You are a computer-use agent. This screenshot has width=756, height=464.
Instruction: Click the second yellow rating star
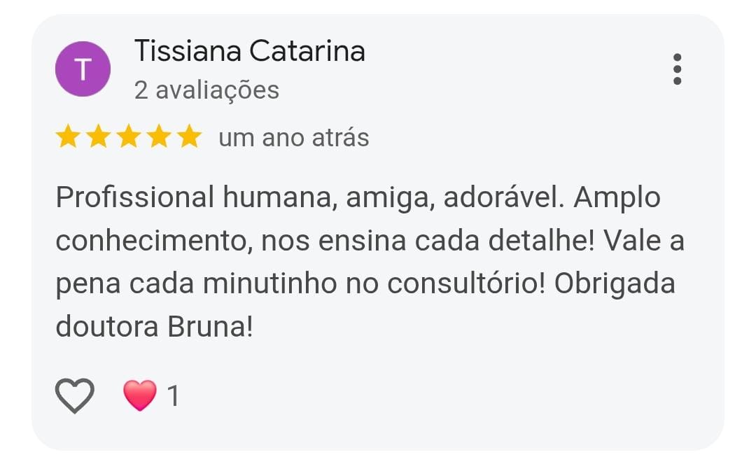pyautogui.click(x=98, y=137)
